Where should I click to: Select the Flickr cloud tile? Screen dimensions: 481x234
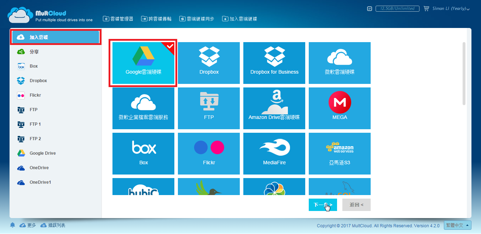209,154
